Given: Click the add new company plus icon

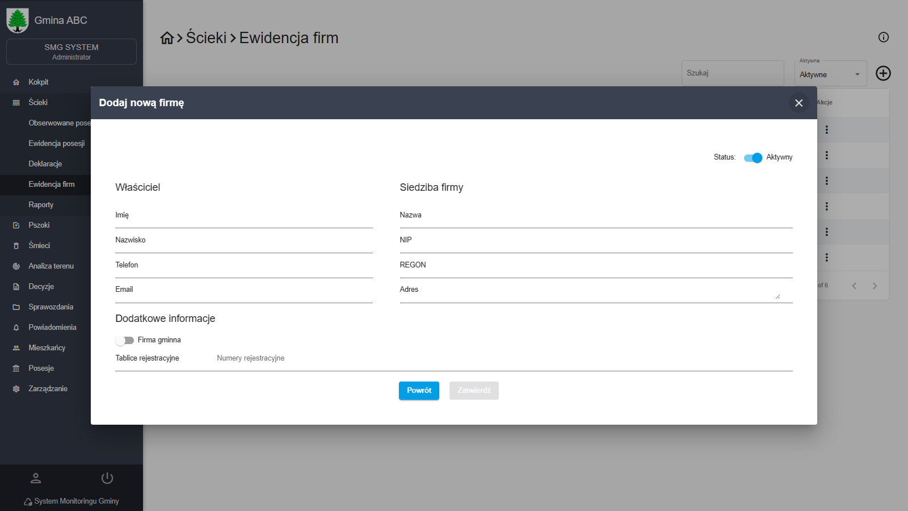Looking at the screenshot, I should click(x=883, y=73).
